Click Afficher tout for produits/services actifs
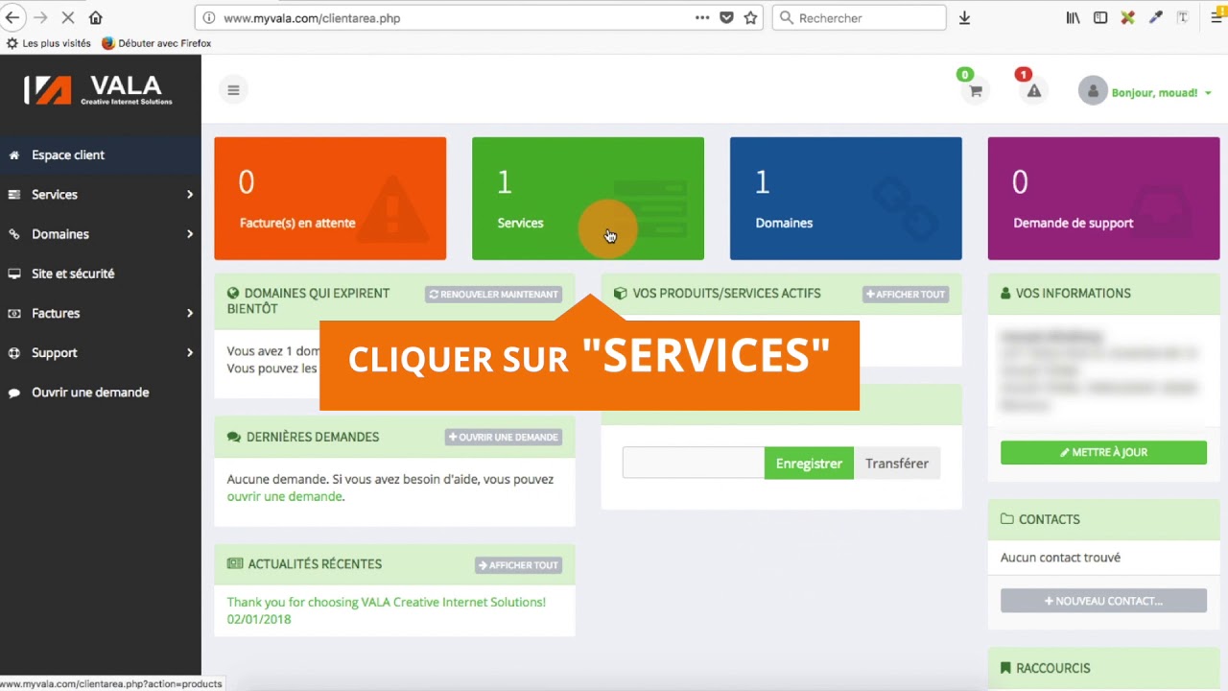Image resolution: width=1228 pixels, height=691 pixels. (906, 295)
